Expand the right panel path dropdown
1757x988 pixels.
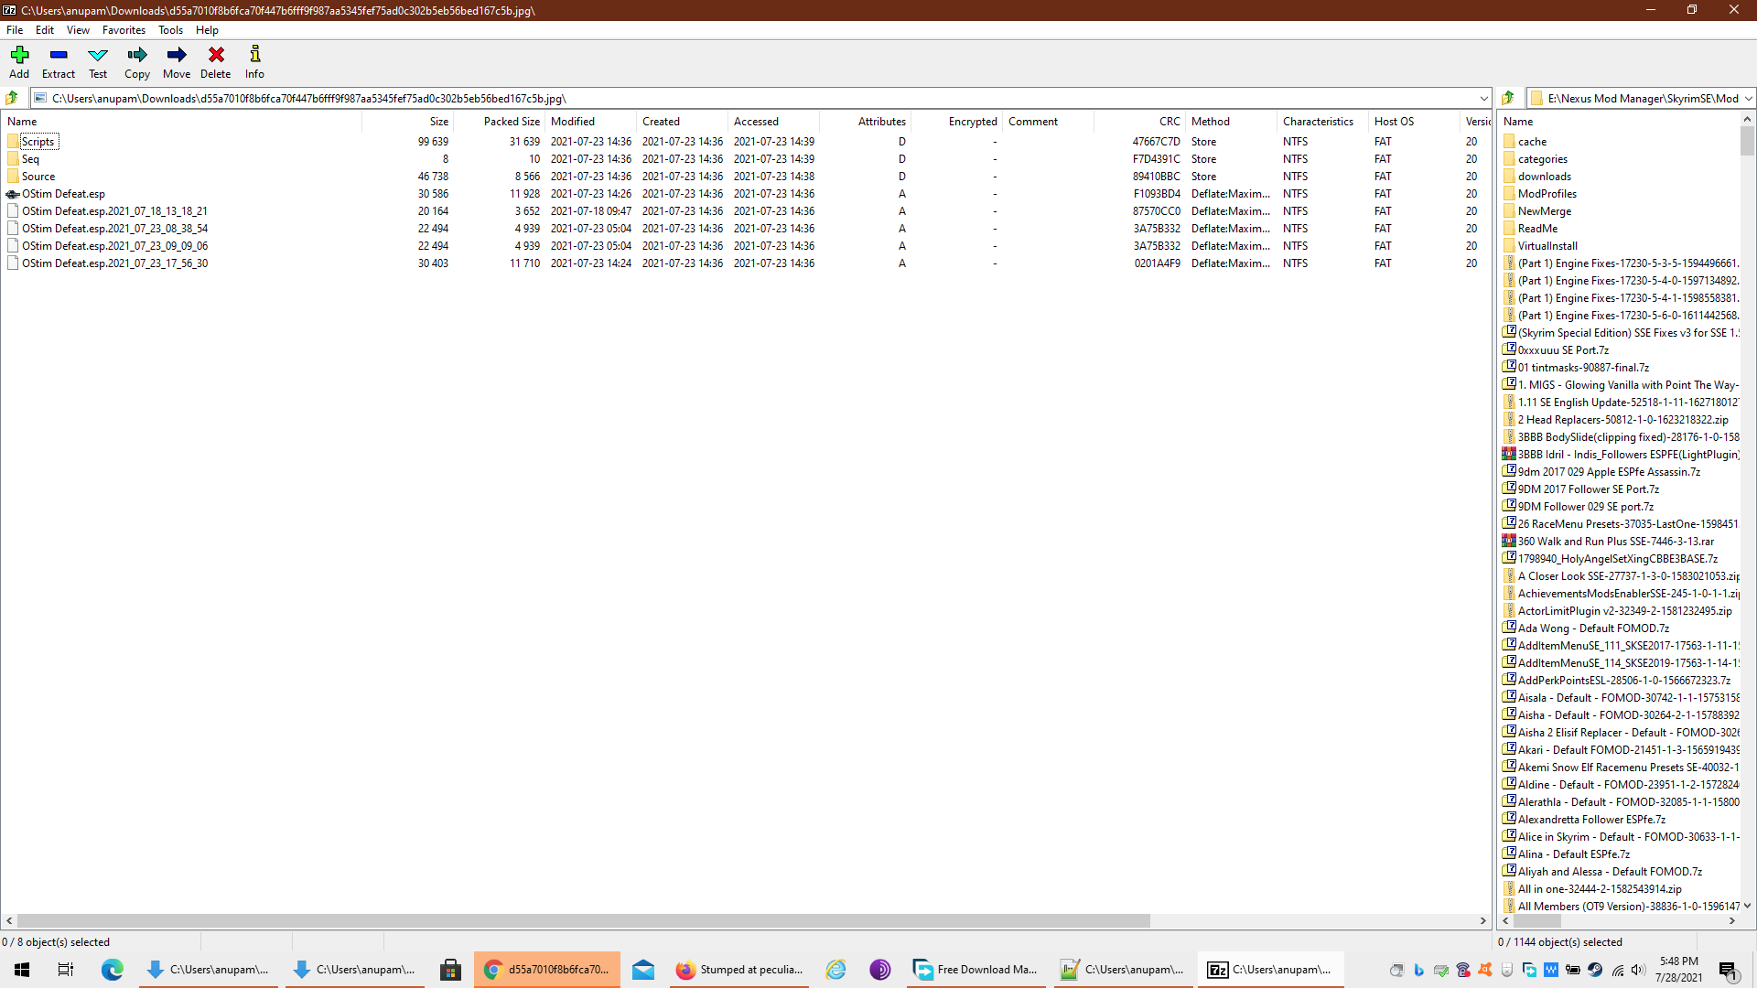coord(1748,98)
